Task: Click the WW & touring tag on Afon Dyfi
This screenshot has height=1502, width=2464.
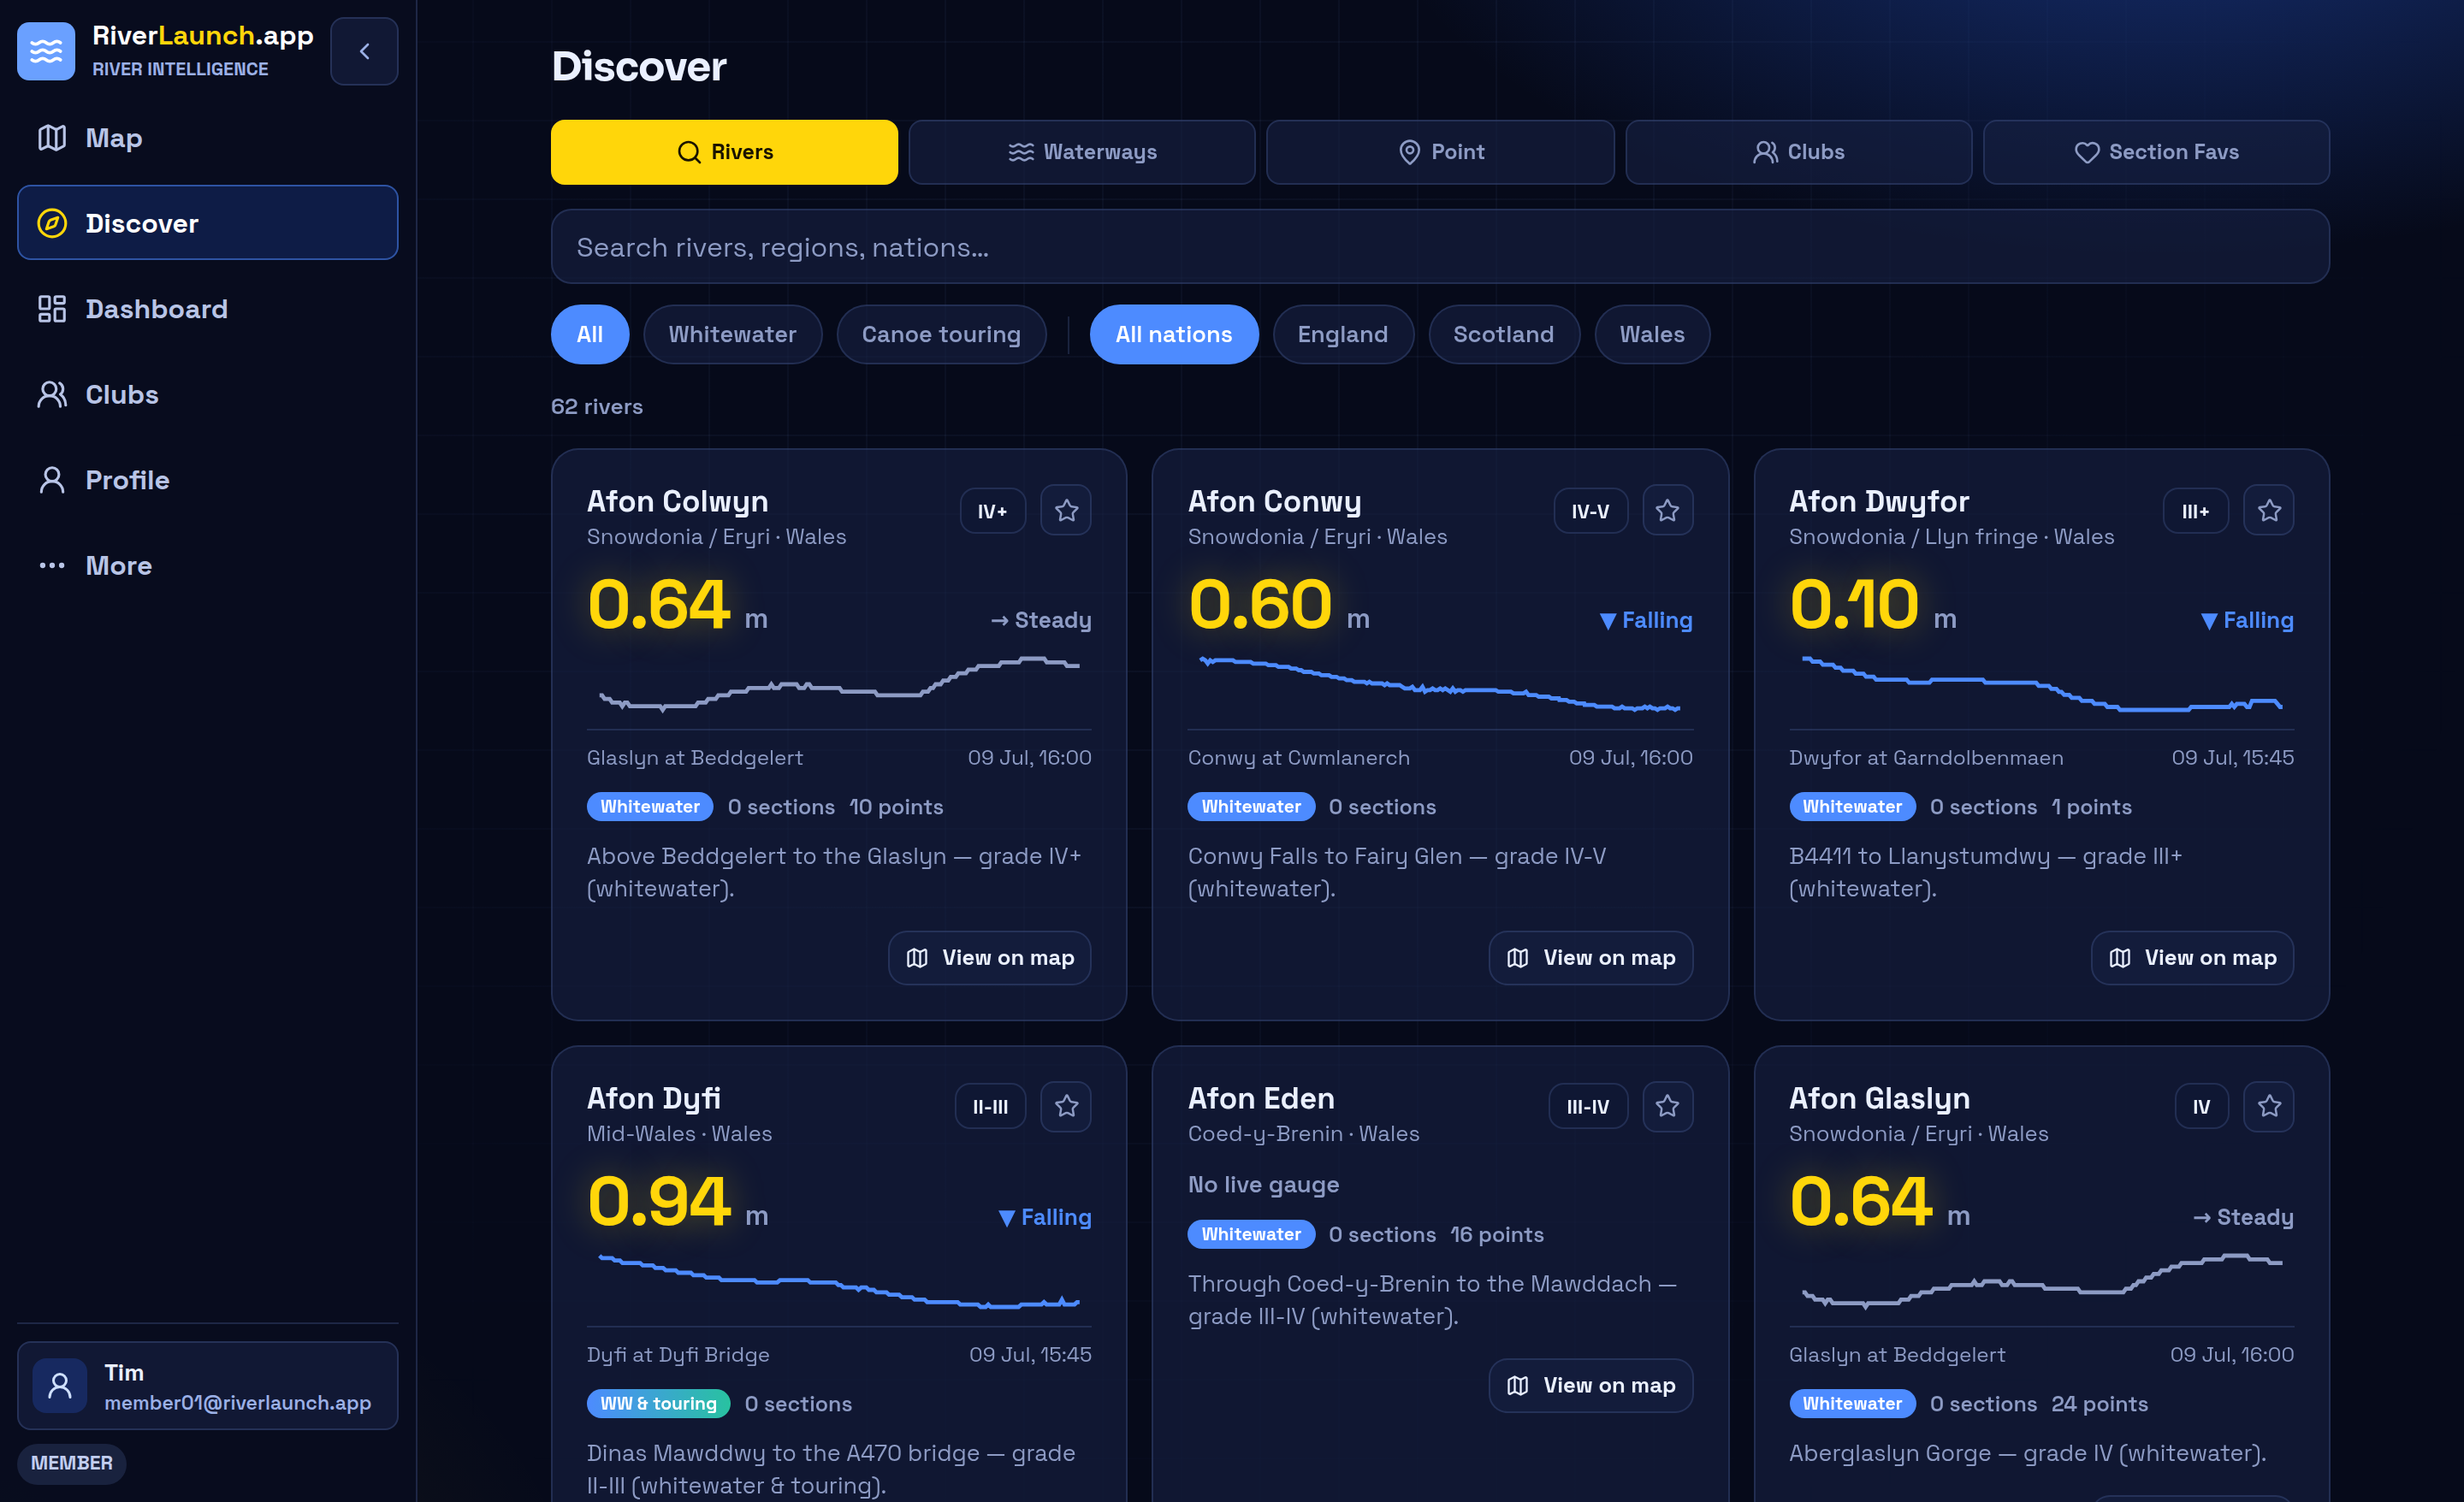Action: tap(658, 1404)
